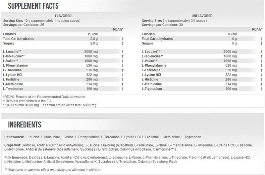Click the '11 kcal' calories value
Screen dimensions: 265x175
[x=93, y=34]
